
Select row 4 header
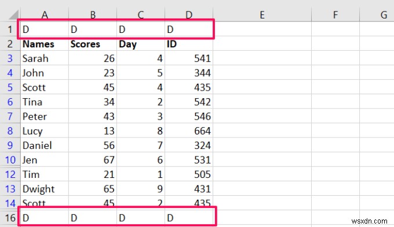pyautogui.click(x=10, y=73)
